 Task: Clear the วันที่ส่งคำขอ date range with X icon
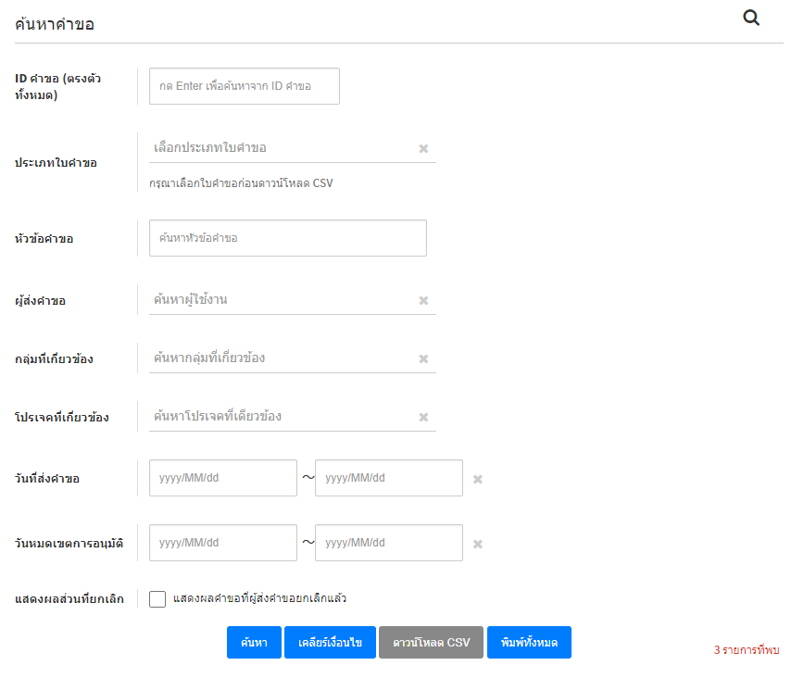478,479
